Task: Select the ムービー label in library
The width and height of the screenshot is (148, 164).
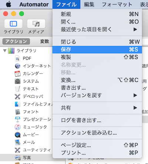Action: (31, 135)
